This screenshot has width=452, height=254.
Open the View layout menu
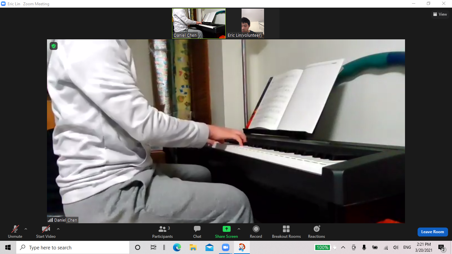pyautogui.click(x=440, y=14)
